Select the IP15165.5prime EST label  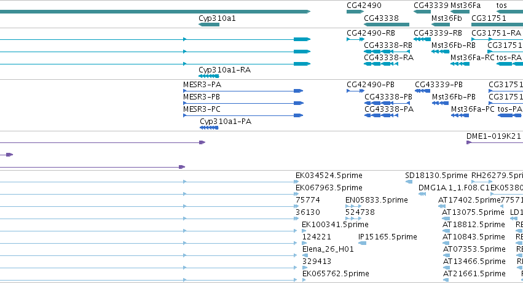tap(388, 238)
